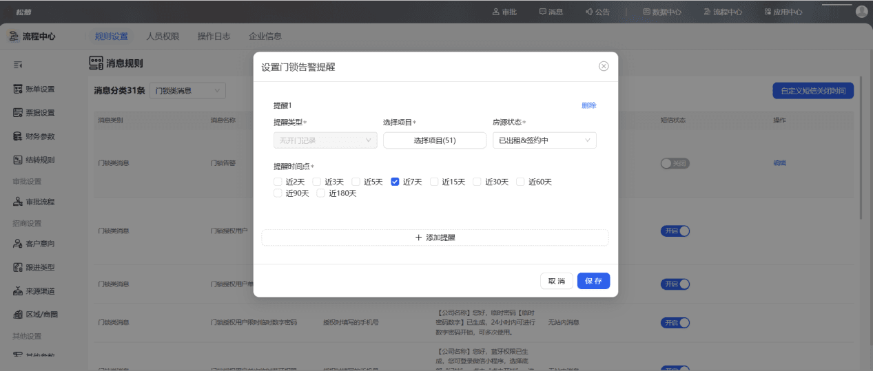Viewport: 873px width, 371px height.
Task: Open the 提醒类型 dropdown 无开门记录
Action: [325, 140]
